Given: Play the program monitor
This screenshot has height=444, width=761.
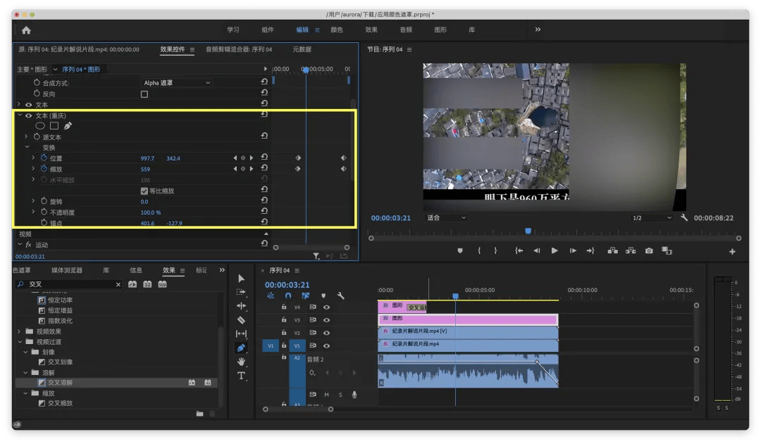Looking at the screenshot, I should (x=555, y=250).
